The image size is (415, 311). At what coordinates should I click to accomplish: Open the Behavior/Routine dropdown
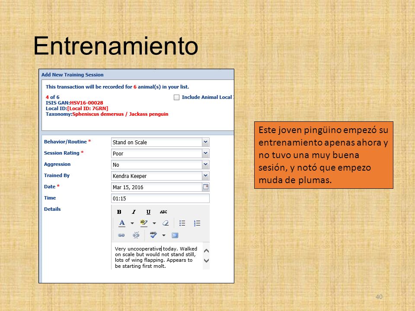click(205, 142)
